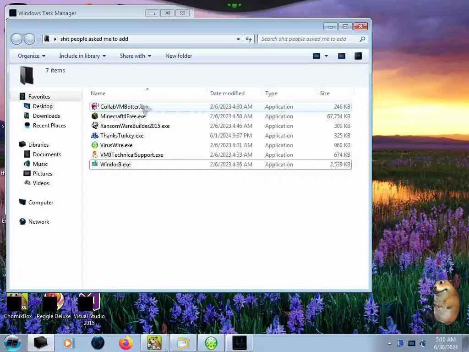This screenshot has width=469, height=352.
Task: Select Favorites in the navigation pane
Action: tap(39, 97)
